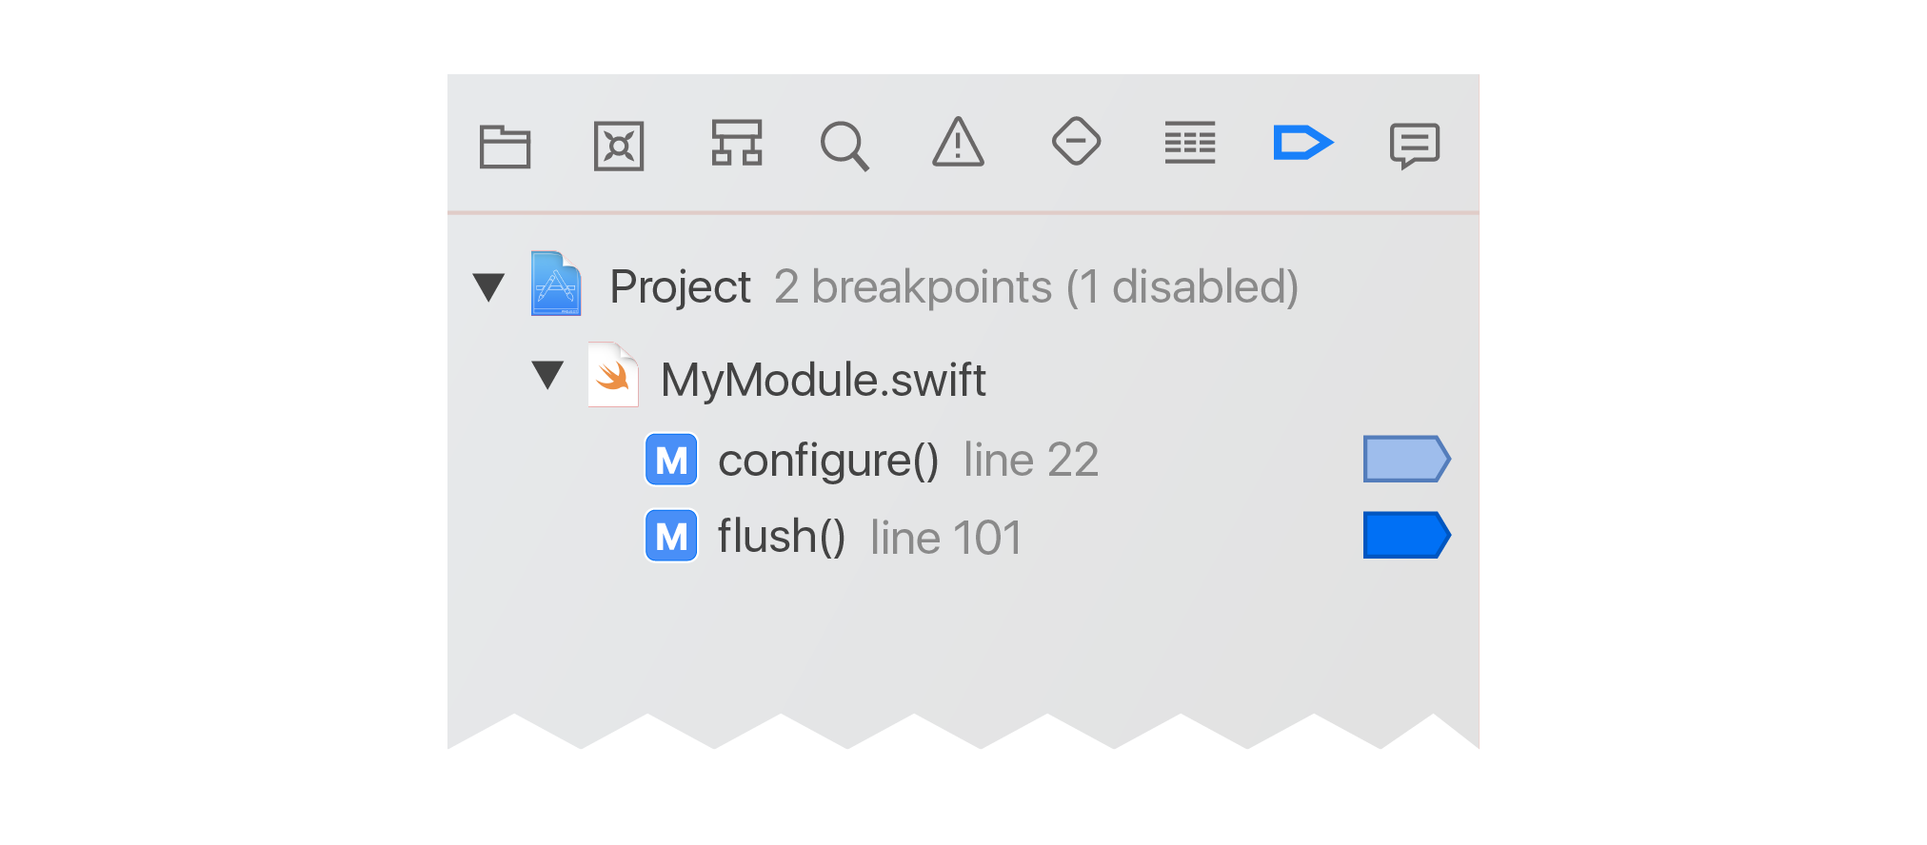Open the Debug navigator lines icon
Screen dimensions: 1927x845
click(x=1190, y=143)
